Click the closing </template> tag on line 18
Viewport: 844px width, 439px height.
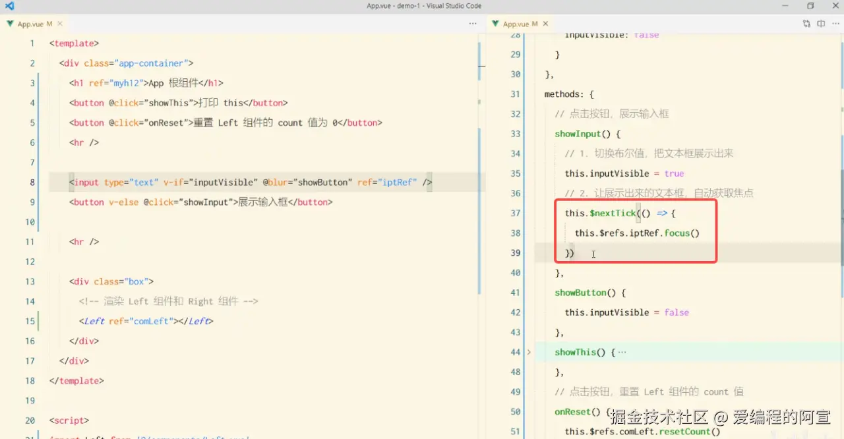pyautogui.click(x=76, y=381)
